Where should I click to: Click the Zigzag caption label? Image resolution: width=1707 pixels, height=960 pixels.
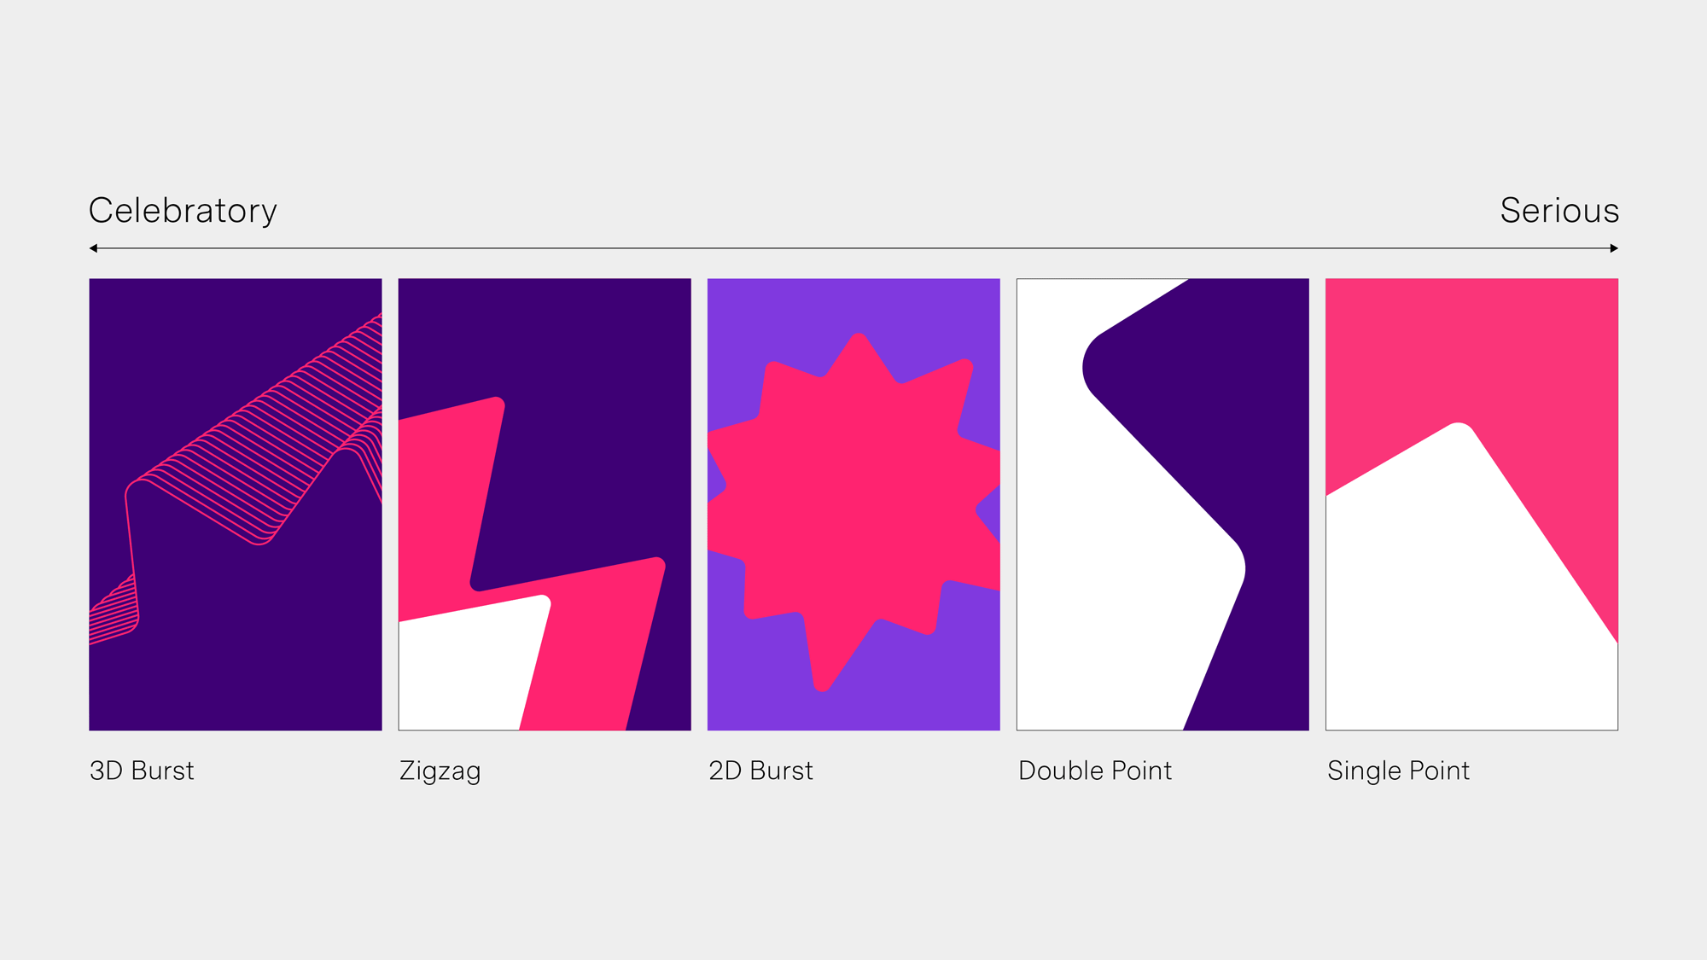pos(440,771)
